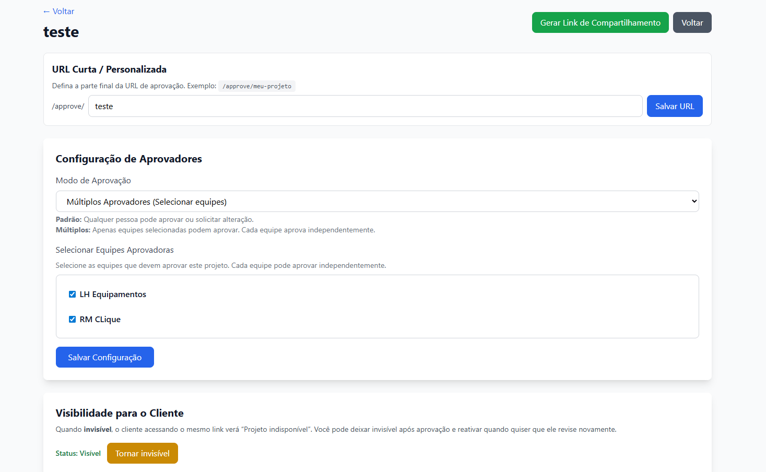Image resolution: width=766 pixels, height=472 pixels.
Task: Save the custom URL with Salvar URL
Action: [674, 106]
